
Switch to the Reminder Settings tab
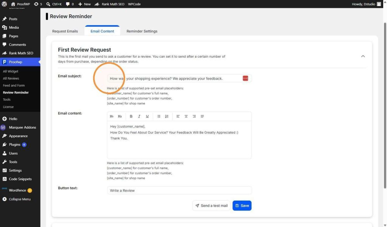[x=142, y=31]
